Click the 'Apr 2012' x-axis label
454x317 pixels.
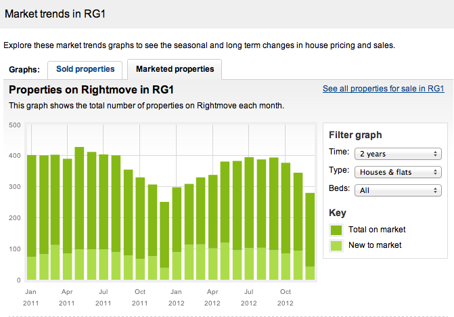[x=212, y=297]
